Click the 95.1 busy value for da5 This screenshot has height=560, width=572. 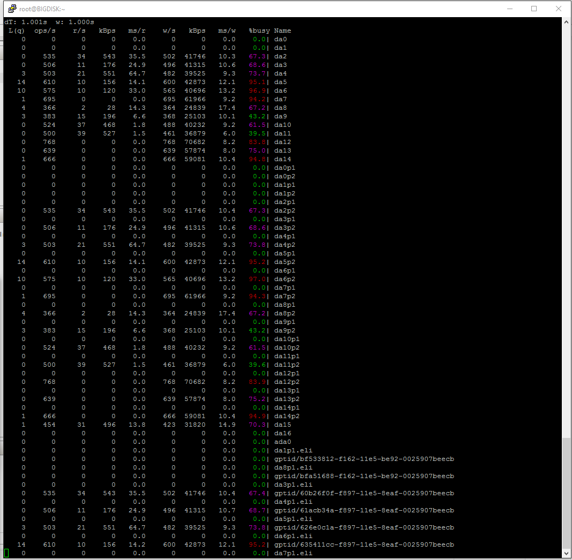[257, 82]
